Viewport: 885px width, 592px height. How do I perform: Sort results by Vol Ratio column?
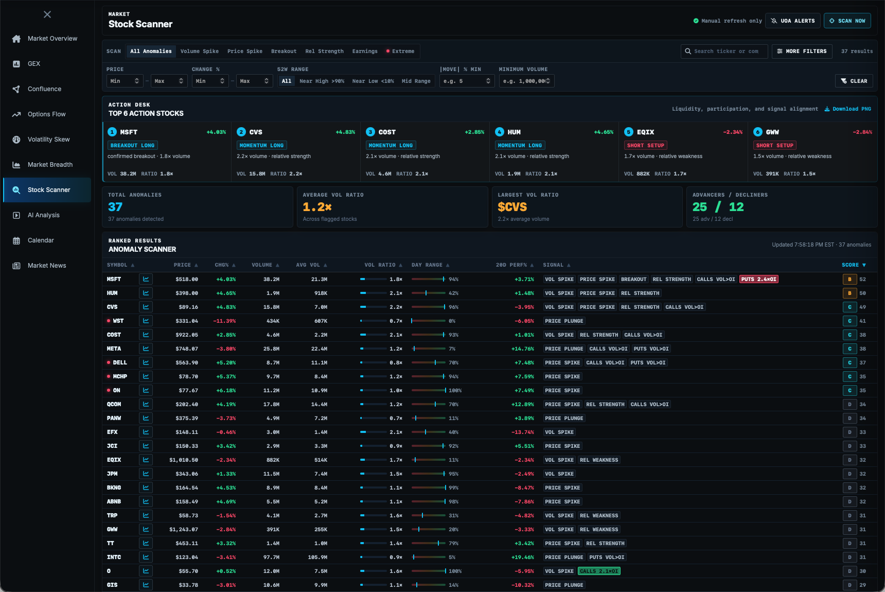click(x=383, y=265)
